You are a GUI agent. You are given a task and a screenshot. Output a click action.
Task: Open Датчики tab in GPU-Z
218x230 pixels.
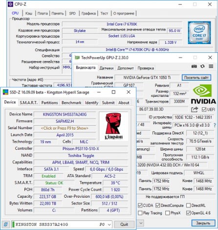pyautogui.click(x=107, y=68)
